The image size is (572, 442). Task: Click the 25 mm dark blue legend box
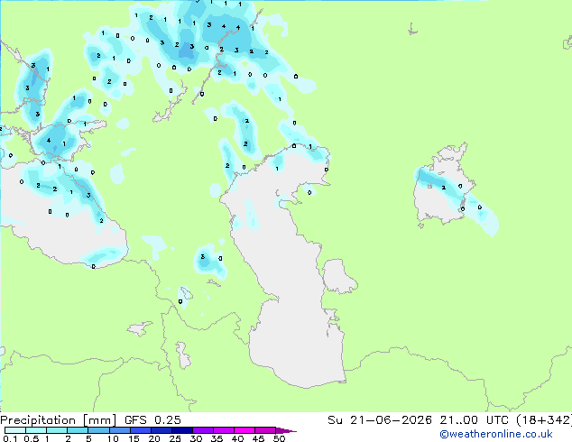pos(182,430)
